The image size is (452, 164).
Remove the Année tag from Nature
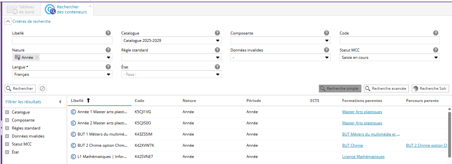coord(37,57)
